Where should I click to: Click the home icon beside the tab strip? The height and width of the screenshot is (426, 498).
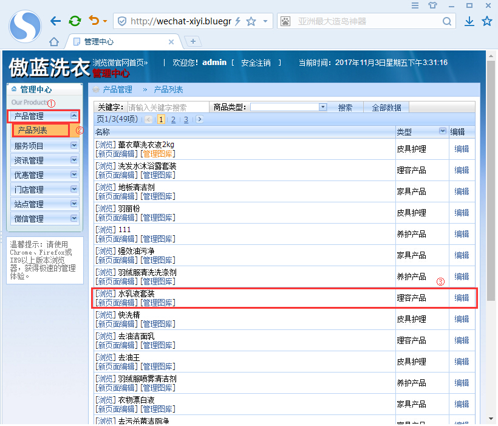point(54,42)
